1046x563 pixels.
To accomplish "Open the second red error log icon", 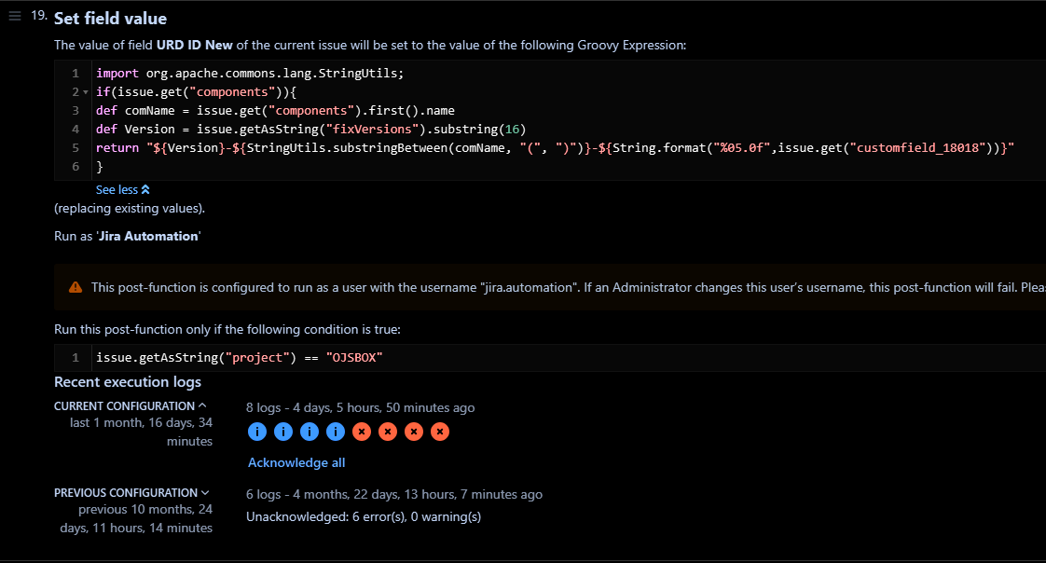I will [387, 432].
